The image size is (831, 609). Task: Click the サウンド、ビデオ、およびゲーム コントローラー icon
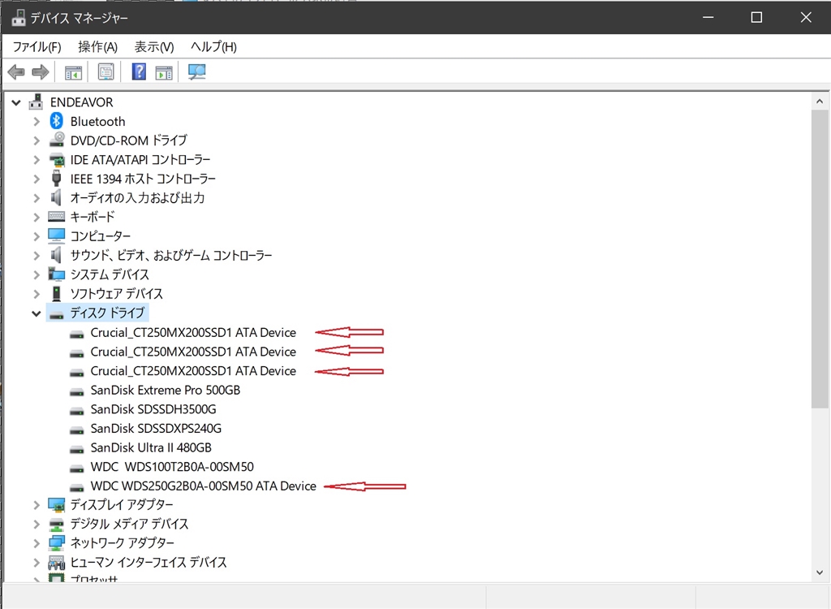pos(56,255)
